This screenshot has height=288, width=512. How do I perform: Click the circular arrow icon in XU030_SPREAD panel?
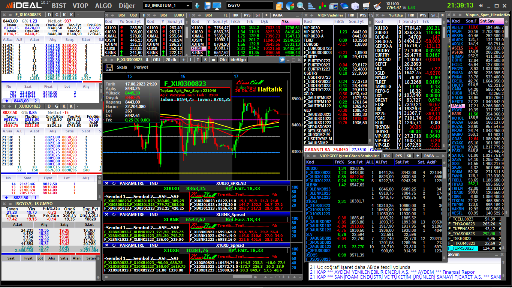(114, 183)
